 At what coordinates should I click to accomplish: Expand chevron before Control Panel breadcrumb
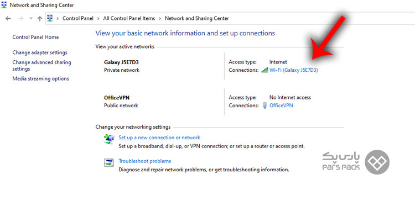pos(58,18)
